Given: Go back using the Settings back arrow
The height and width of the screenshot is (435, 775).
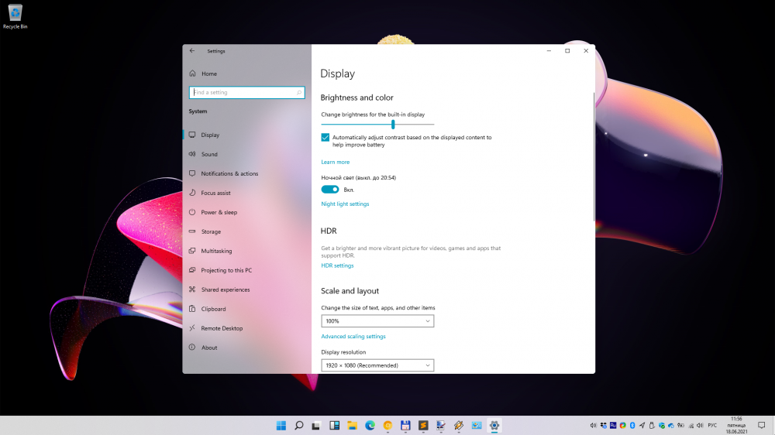Looking at the screenshot, I should pos(192,51).
